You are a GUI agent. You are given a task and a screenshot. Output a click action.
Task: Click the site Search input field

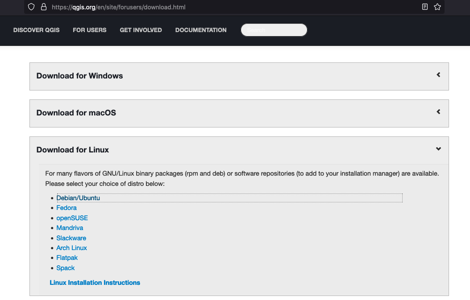click(x=274, y=30)
